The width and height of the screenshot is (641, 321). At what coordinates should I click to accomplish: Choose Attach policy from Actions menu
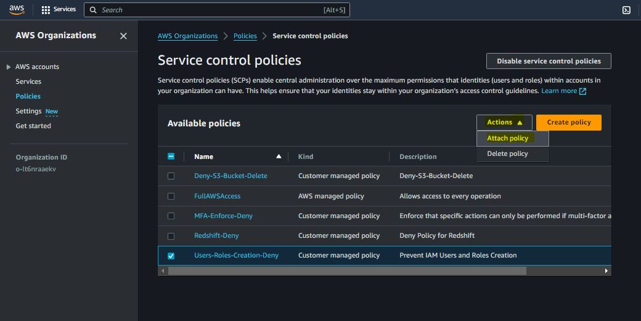tap(507, 139)
